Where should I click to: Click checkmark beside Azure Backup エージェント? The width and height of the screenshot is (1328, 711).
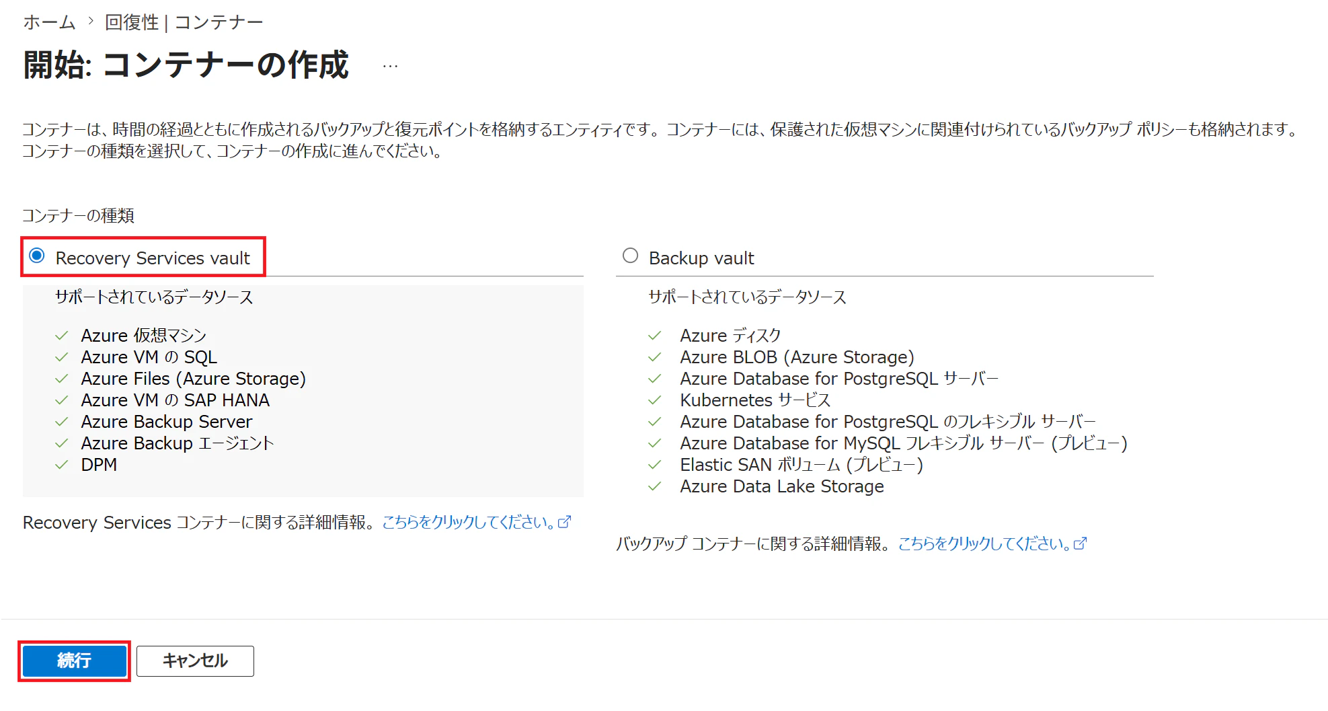(x=62, y=443)
